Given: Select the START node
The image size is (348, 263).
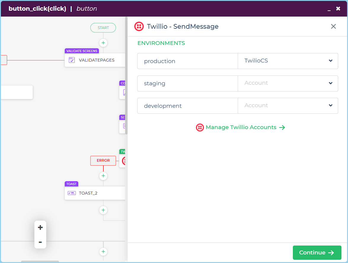Looking at the screenshot, I should coord(103,28).
